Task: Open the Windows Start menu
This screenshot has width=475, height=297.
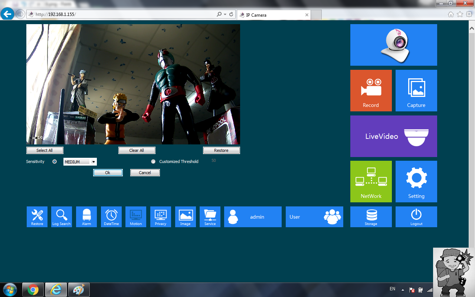Action: (9, 289)
